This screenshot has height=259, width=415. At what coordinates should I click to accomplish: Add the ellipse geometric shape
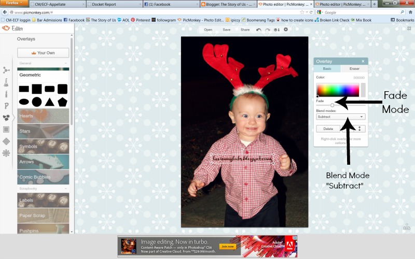(24, 102)
